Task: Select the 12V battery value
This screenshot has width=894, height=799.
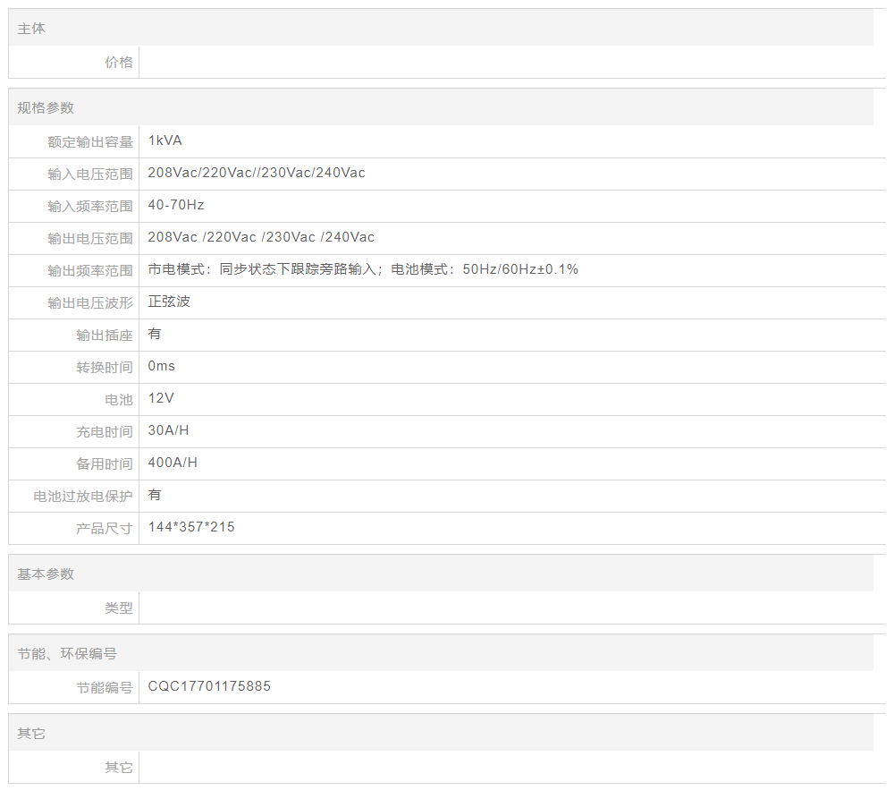Action: click(161, 398)
